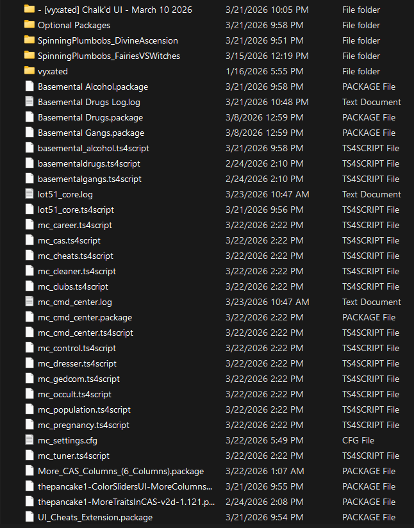Image resolution: width=414 pixels, height=528 pixels.
Task: Select the mc_pregnancy.ts4script file name
Action: 83,425
